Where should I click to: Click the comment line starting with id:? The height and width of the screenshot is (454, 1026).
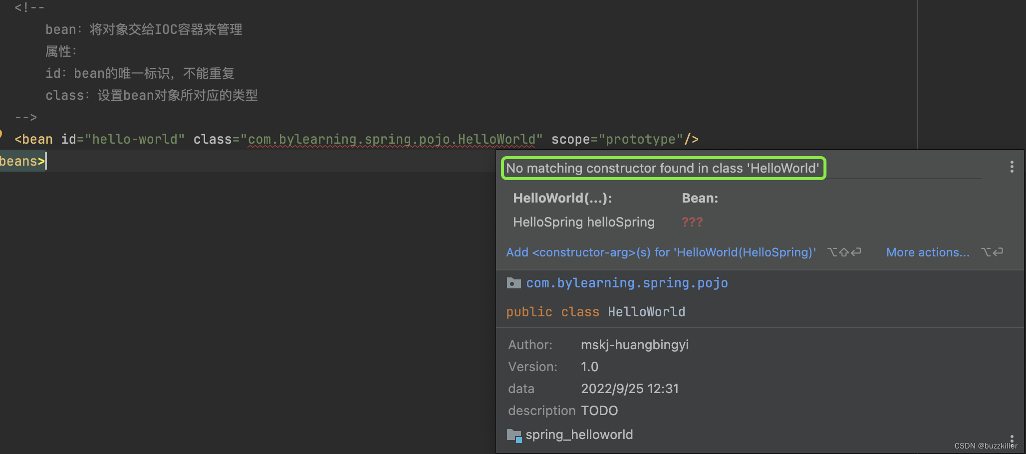pos(140,73)
